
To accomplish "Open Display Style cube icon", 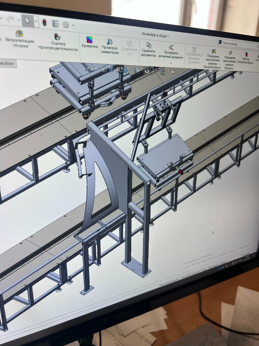I will pyautogui.click(x=137, y=70).
